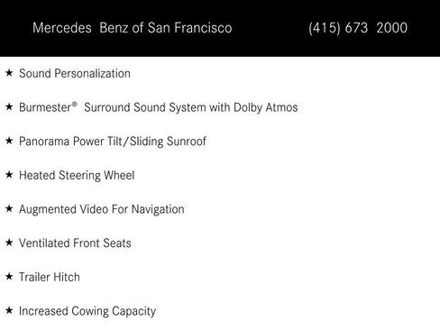
Task: Select the star beside Trailer Hitch
Action: (9, 277)
